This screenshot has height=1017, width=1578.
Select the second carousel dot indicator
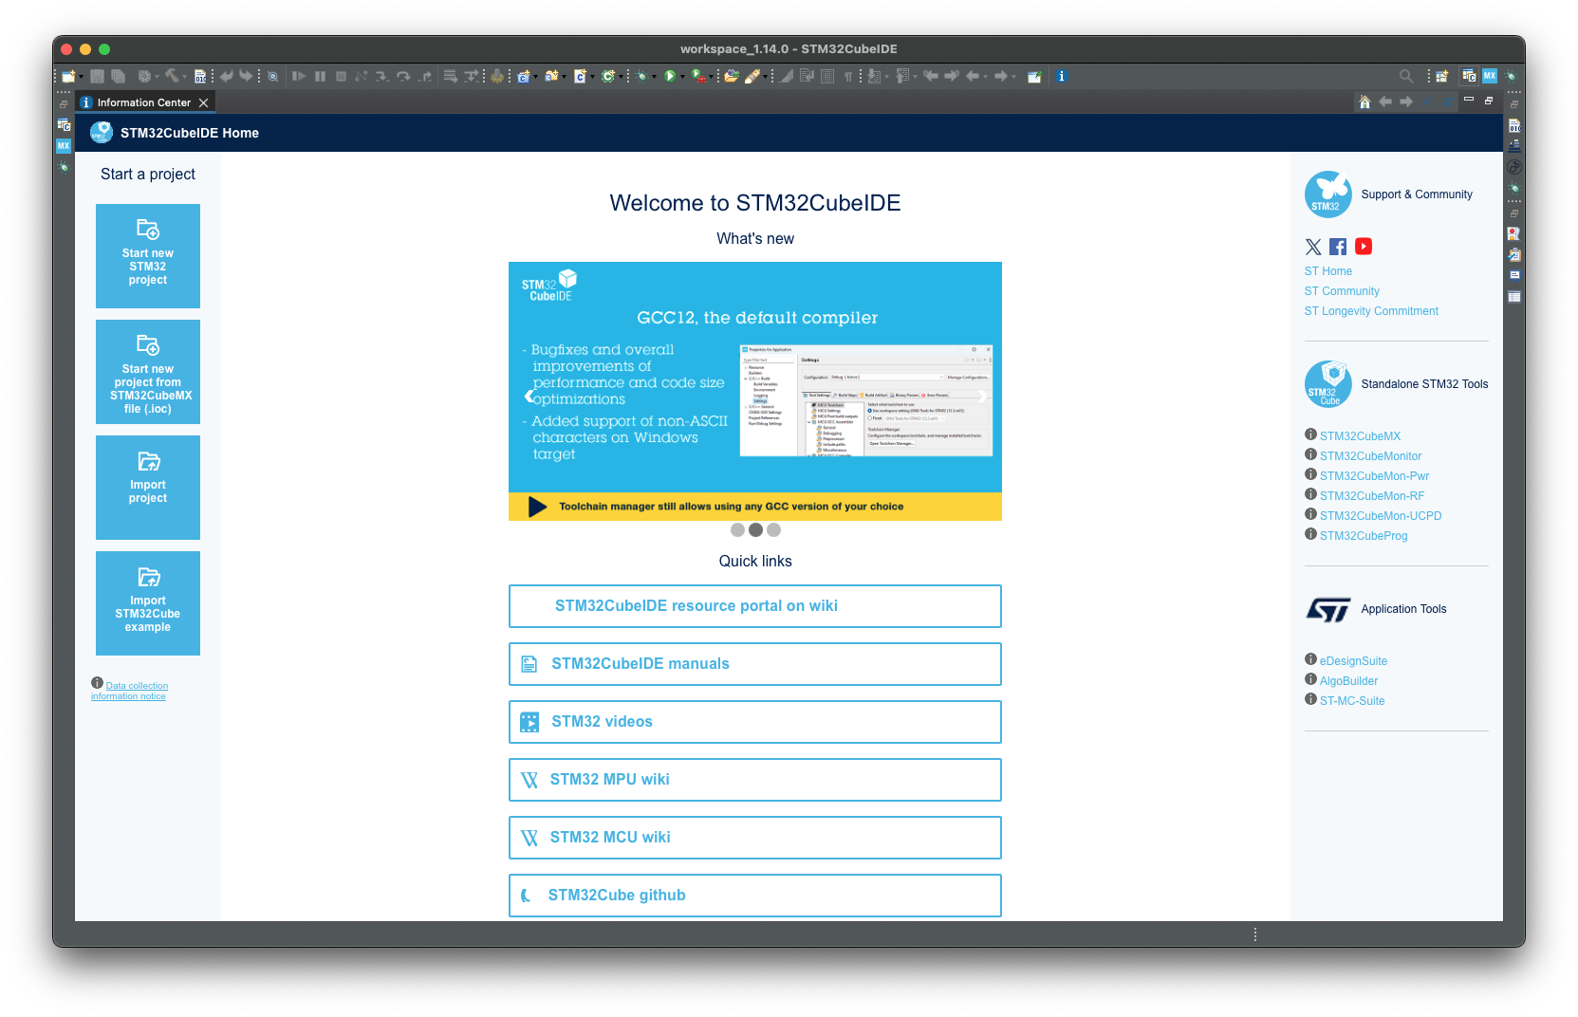755,530
